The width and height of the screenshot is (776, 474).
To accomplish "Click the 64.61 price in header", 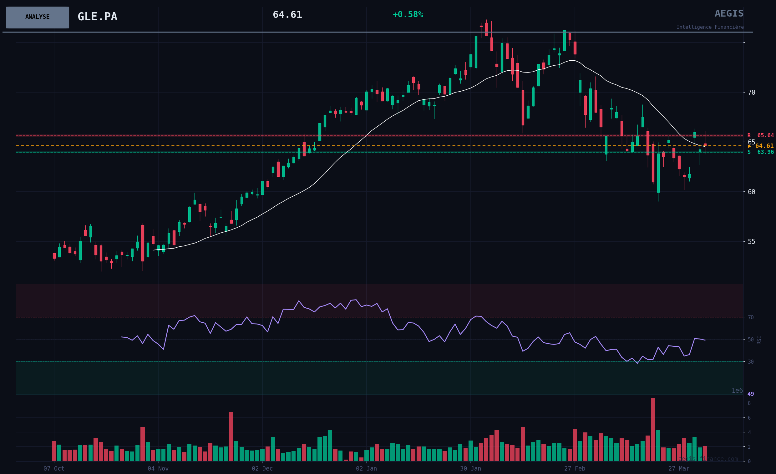I will [x=287, y=15].
